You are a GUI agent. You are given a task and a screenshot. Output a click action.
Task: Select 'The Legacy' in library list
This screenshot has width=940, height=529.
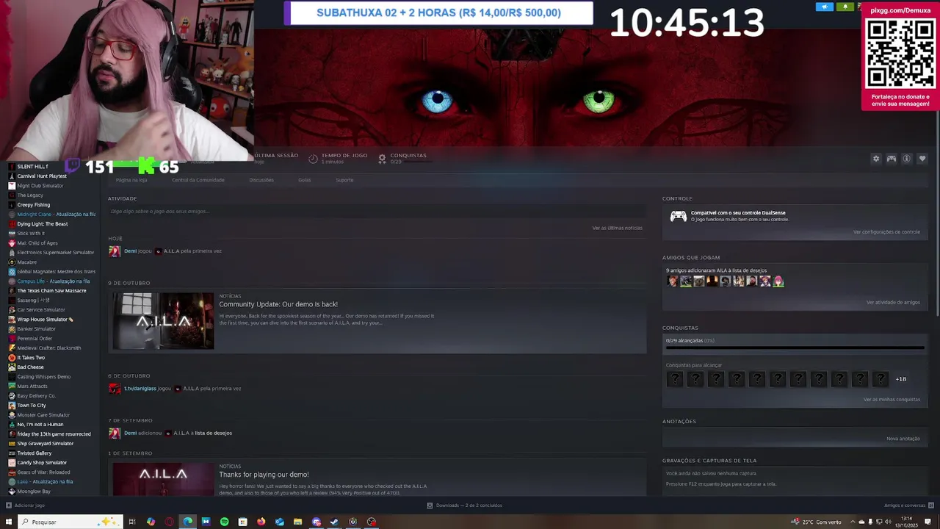pos(30,195)
